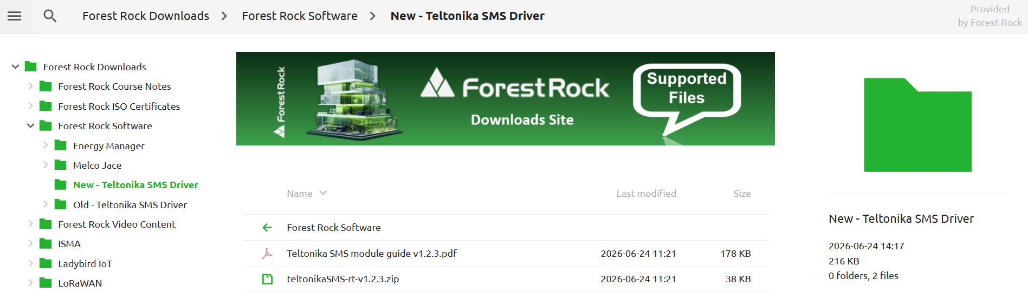Click the PDF icon for Teltonika guide
Image resolution: width=1028 pixels, height=292 pixels.
[267, 253]
